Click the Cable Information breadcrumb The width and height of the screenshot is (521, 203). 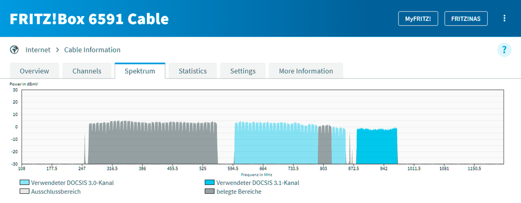pyautogui.click(x=92, y=50)
